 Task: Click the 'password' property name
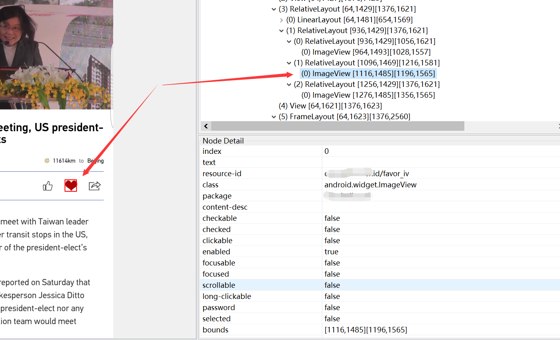point(219,307)
